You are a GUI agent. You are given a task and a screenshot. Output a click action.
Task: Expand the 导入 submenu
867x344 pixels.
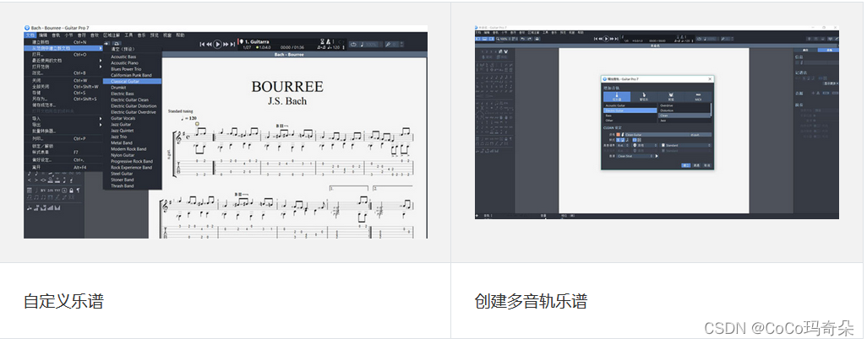click(63, 118)
